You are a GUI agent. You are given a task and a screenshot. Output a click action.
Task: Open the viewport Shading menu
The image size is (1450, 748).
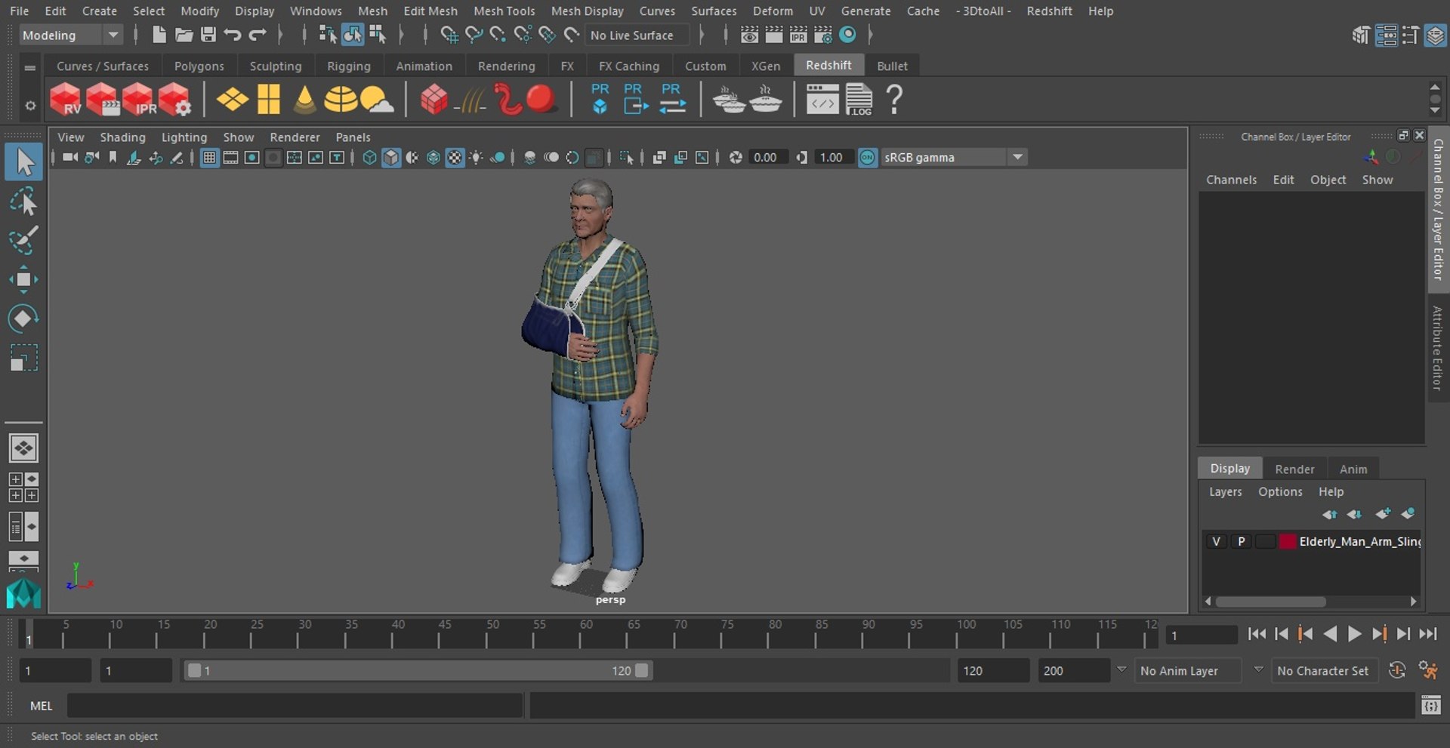[122, 137]
